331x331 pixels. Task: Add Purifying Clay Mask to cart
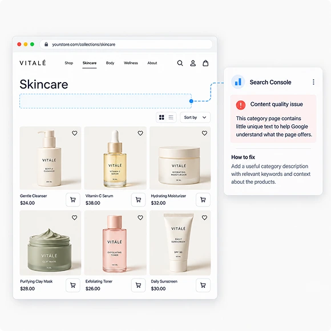[x=73, y=285]
